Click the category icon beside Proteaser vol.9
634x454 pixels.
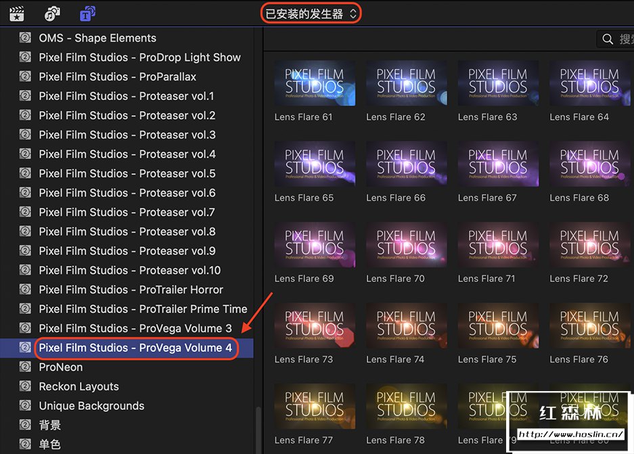[25, 250]
